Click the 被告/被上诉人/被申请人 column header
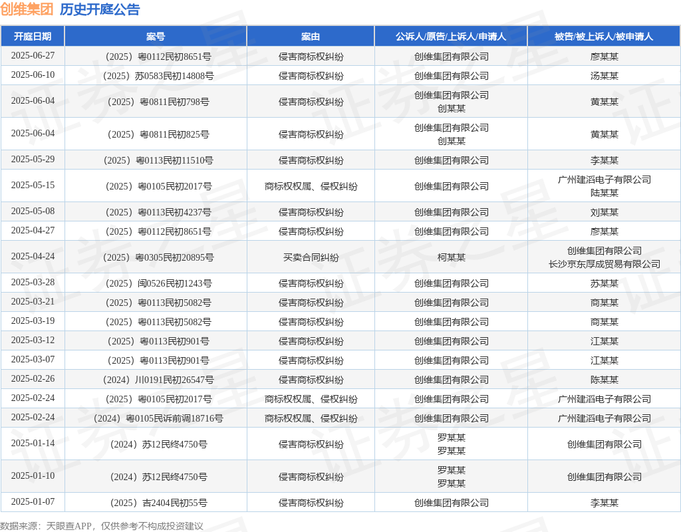Screen dimensions: 681x532 point(604,37)
